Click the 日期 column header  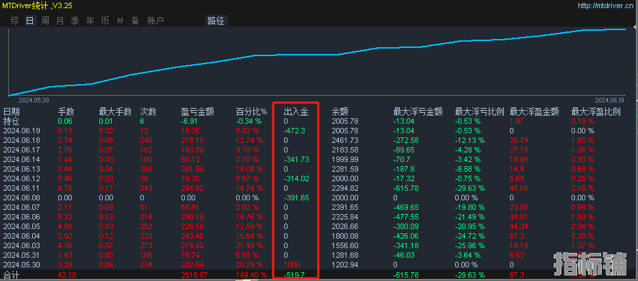pos(12,111)
